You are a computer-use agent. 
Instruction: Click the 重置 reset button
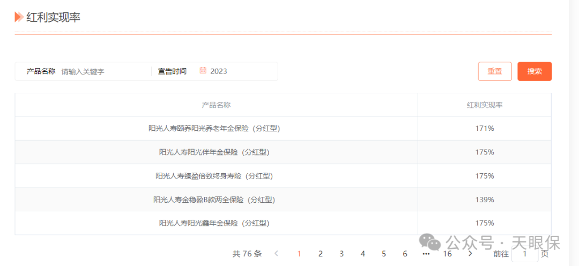coord(494,71)
